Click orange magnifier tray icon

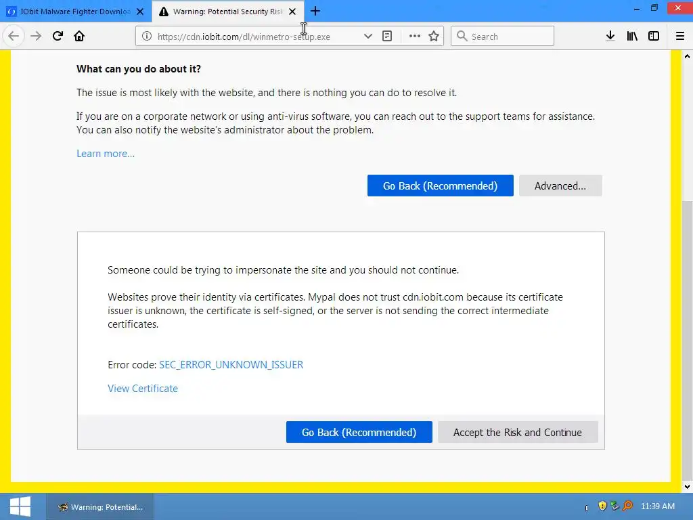(627, 506)
